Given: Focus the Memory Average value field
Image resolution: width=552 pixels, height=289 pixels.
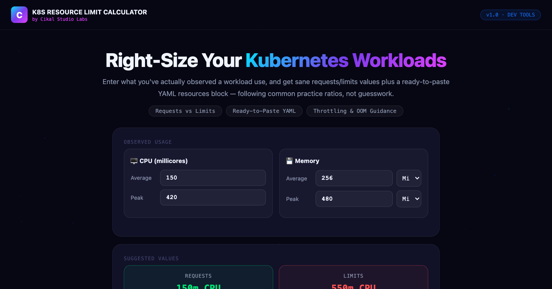Looking at the screenshot, I should click(354, 178).
